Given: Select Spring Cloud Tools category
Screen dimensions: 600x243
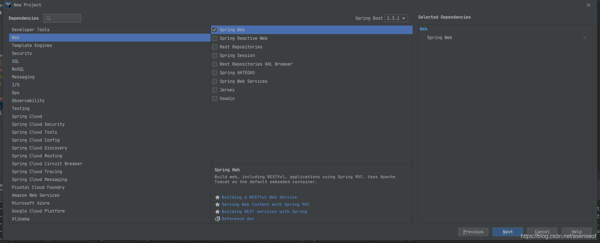Looking at the screenshot, I should click(x=109, y=132).
